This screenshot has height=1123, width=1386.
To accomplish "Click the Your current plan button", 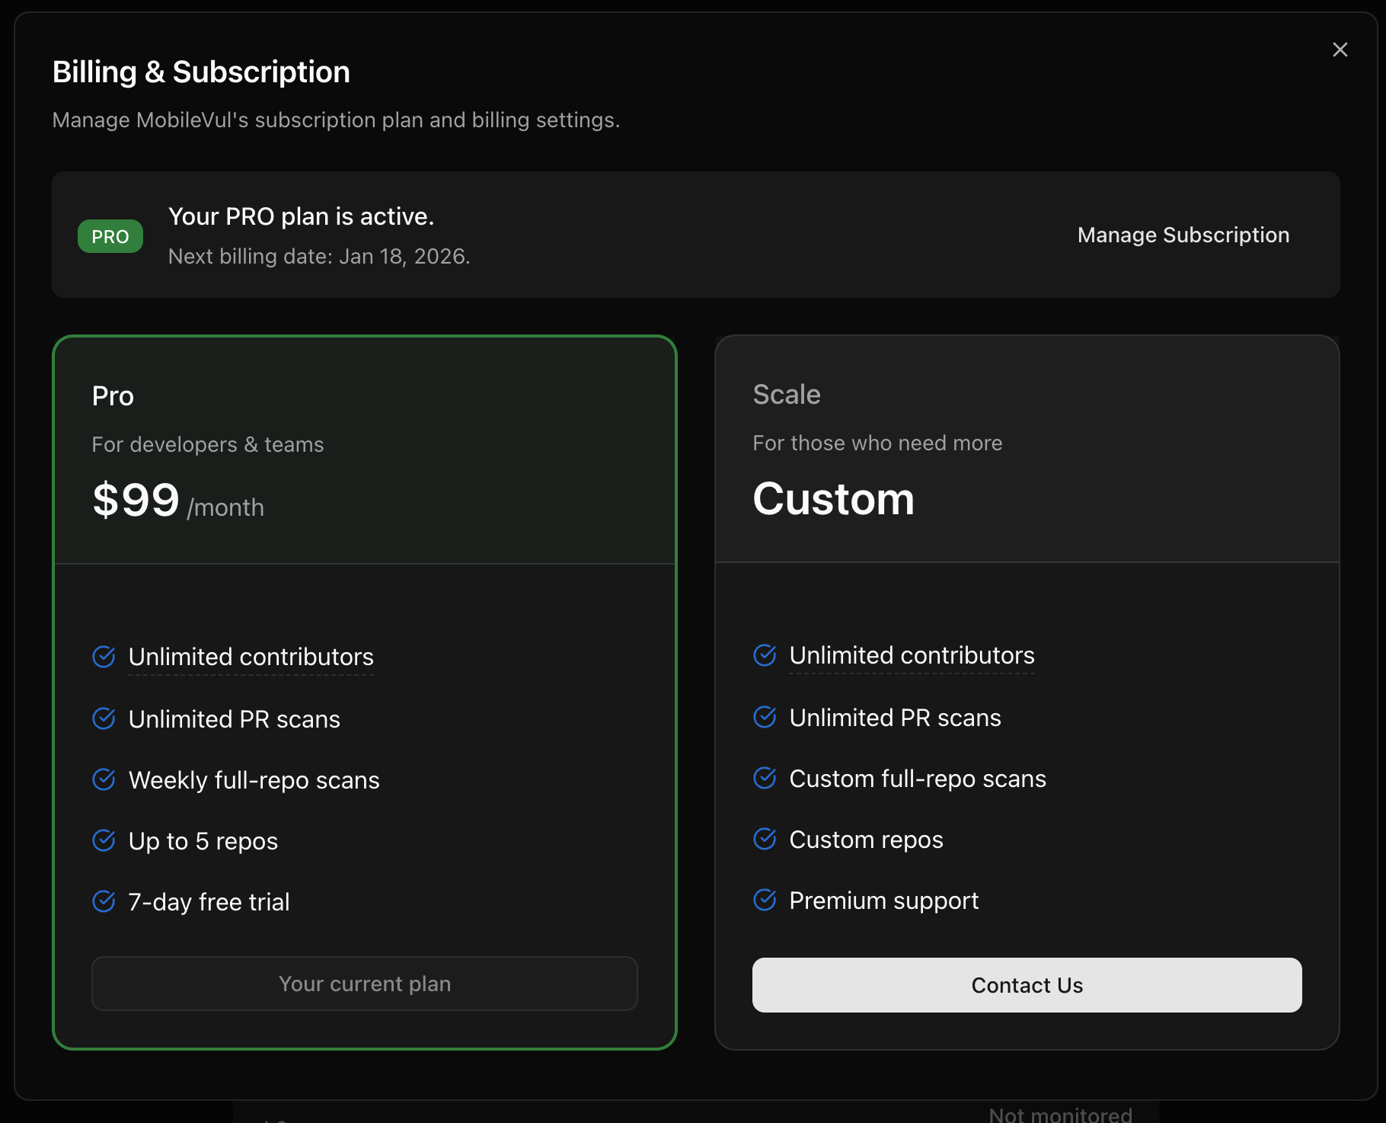I will 364,984.
